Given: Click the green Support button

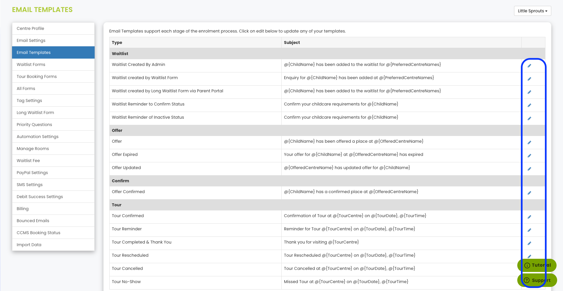Looking at the screenshot, I should click(x=537, y=280).
